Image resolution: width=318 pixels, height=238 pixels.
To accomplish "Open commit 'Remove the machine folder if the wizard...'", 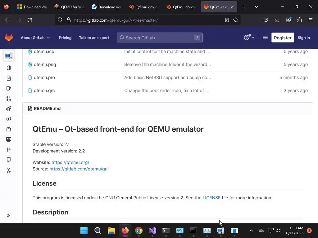I will pos(167,64).
